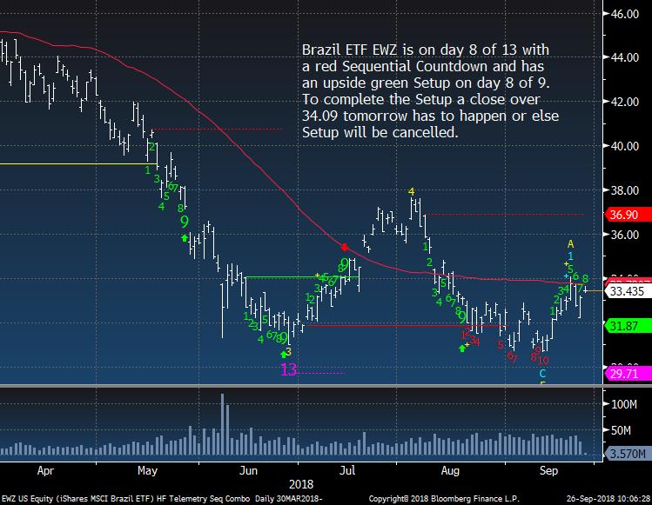Click the magenta dotted line beside 13
Viewport: 652px width, 505px height.
coord(320,373)
